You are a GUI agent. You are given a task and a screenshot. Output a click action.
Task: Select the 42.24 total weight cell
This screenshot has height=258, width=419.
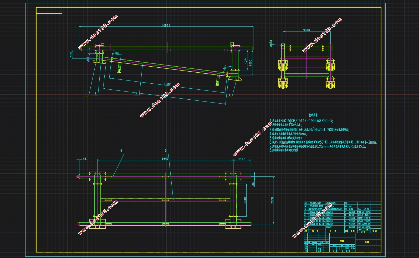[x=367, y=209]
